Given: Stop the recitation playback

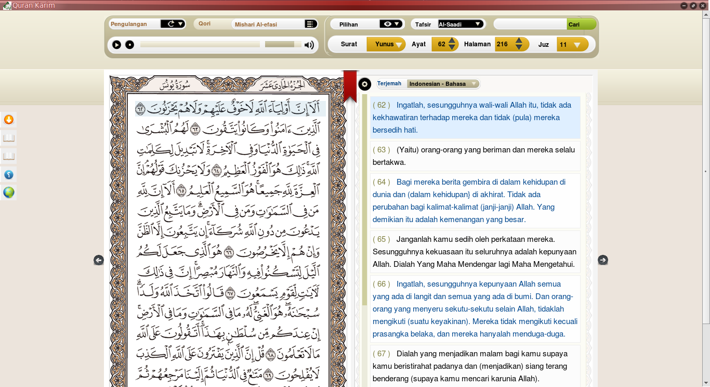Looking at the screenshot, I should 130,45.
